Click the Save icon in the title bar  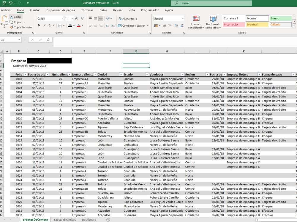point(4,3)
